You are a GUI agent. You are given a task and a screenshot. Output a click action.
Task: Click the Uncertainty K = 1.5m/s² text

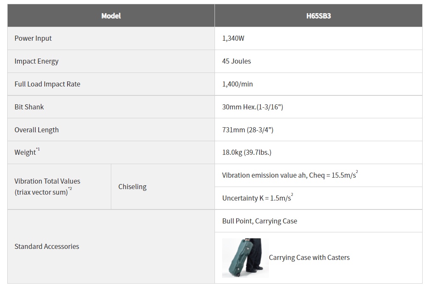tap(257, 198)
